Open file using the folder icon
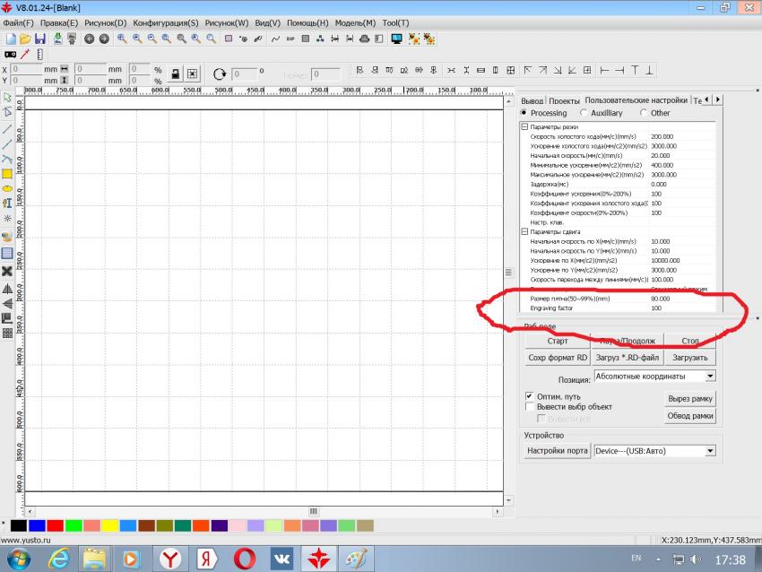 pos(26,39)
